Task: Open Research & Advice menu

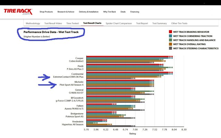Action: [x=66, y=12]
